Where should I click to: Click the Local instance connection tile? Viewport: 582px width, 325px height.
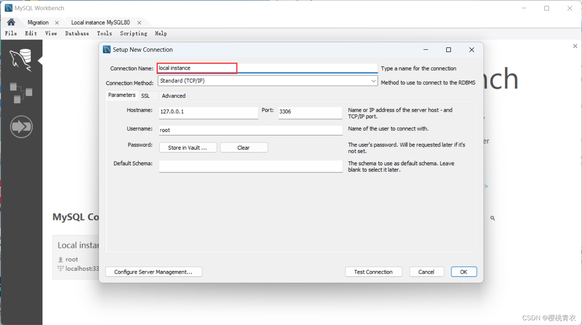tap(76, 257)
